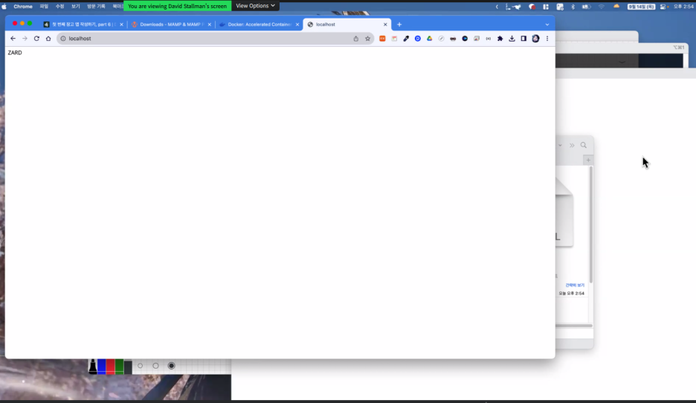
Task: Open the chevron dropdown in Finder toolbar
Action: 560,145
